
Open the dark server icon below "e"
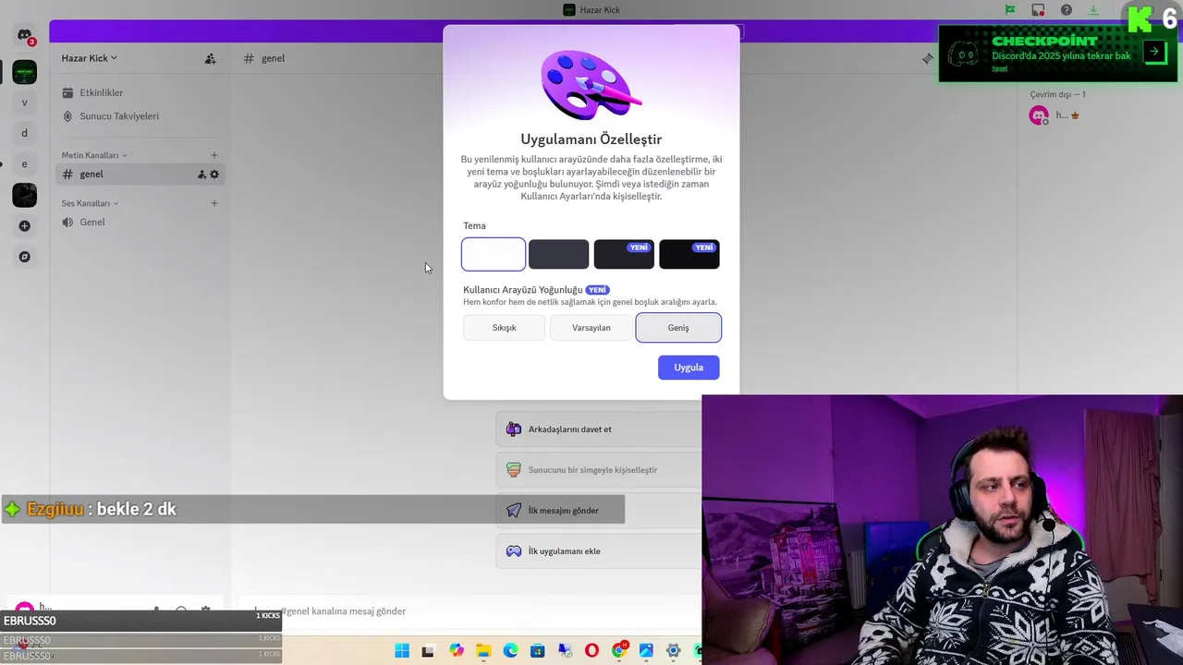24,195
